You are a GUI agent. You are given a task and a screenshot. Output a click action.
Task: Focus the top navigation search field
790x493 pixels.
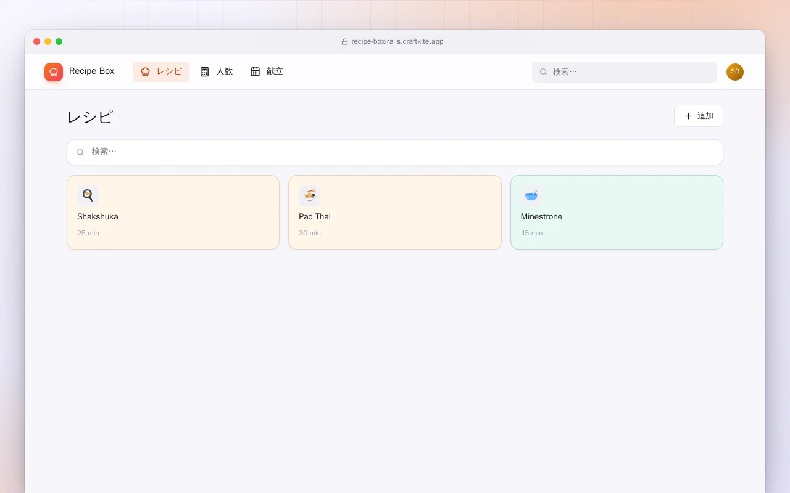(x=625, y=72)
